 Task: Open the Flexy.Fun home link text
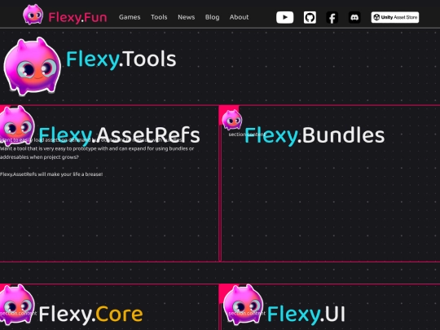pos(77,17)
